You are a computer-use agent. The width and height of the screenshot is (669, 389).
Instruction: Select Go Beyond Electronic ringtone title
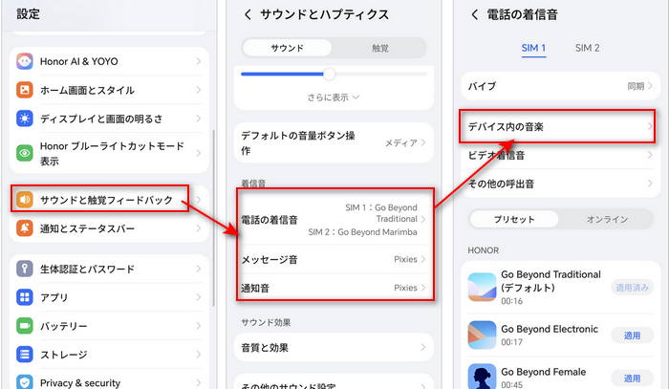pyautogui.click(x=550, y=329)
